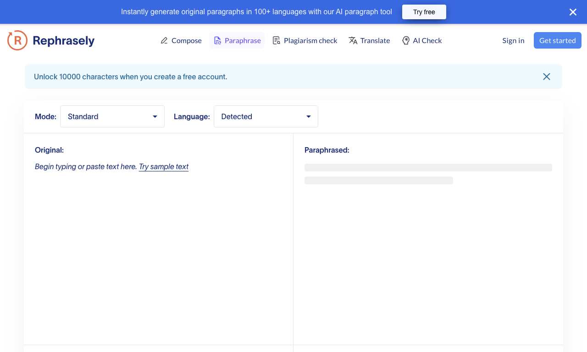587x352 pixels.
Task: Click the Rephrasely logo icon
Action: 17,40
